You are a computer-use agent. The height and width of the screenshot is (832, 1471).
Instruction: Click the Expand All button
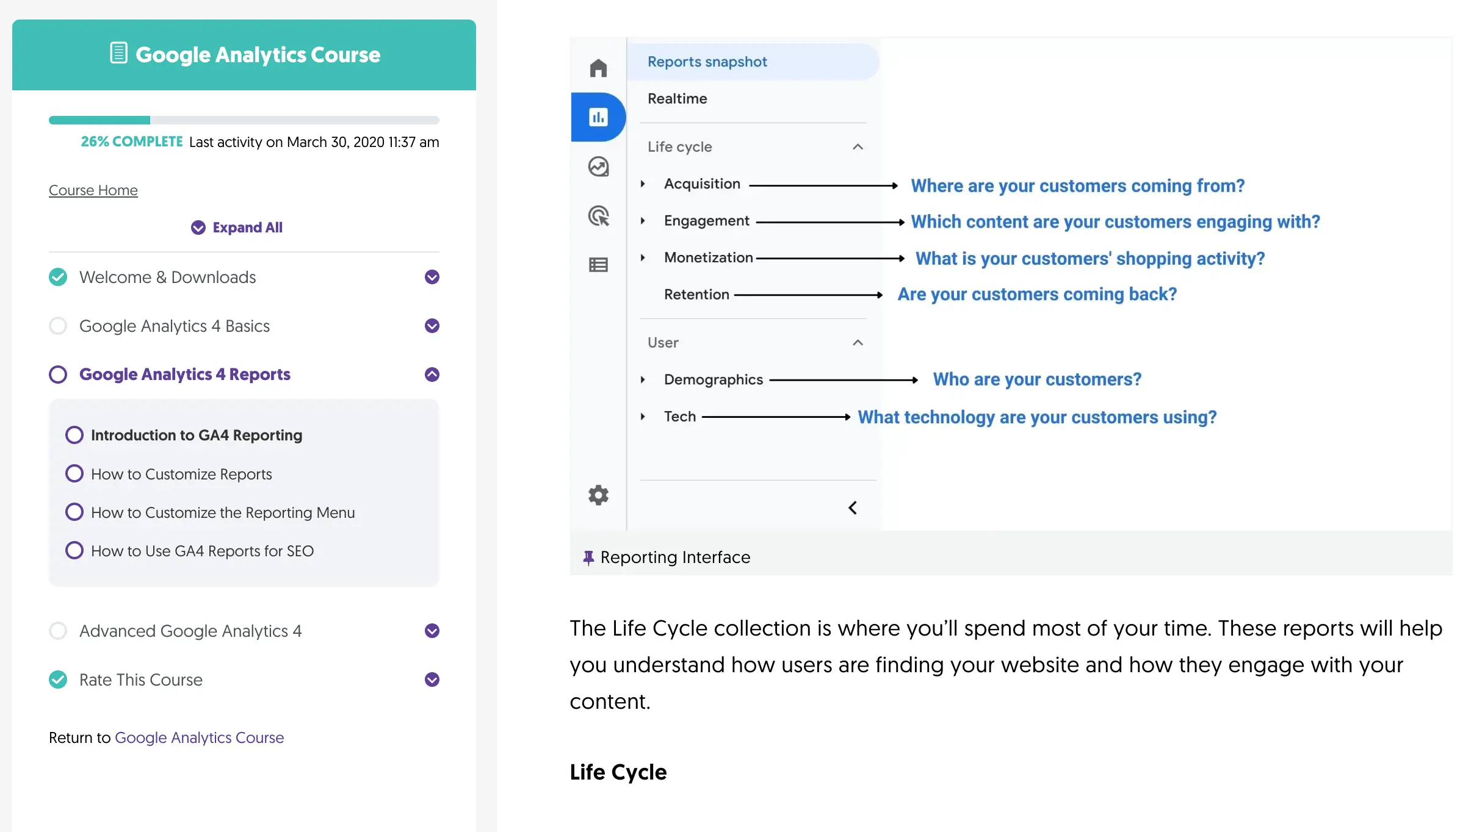point(236,228)
